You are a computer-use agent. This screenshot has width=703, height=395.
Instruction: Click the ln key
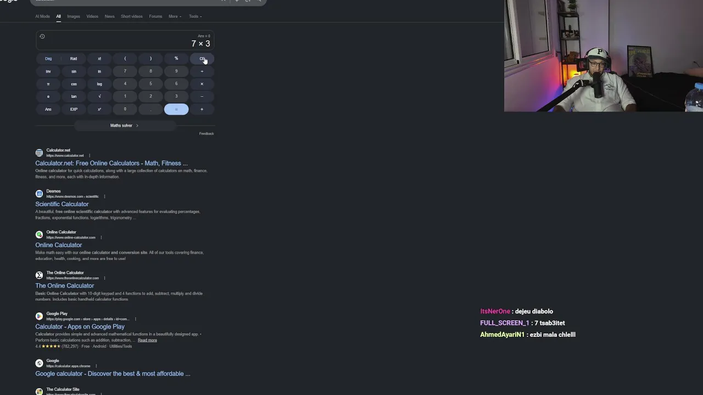pos(99,71)
